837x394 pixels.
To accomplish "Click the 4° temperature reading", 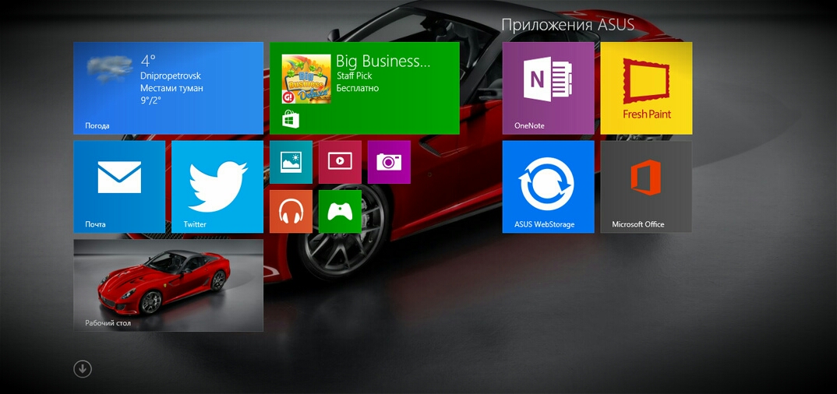I will [x=148, y=60].
